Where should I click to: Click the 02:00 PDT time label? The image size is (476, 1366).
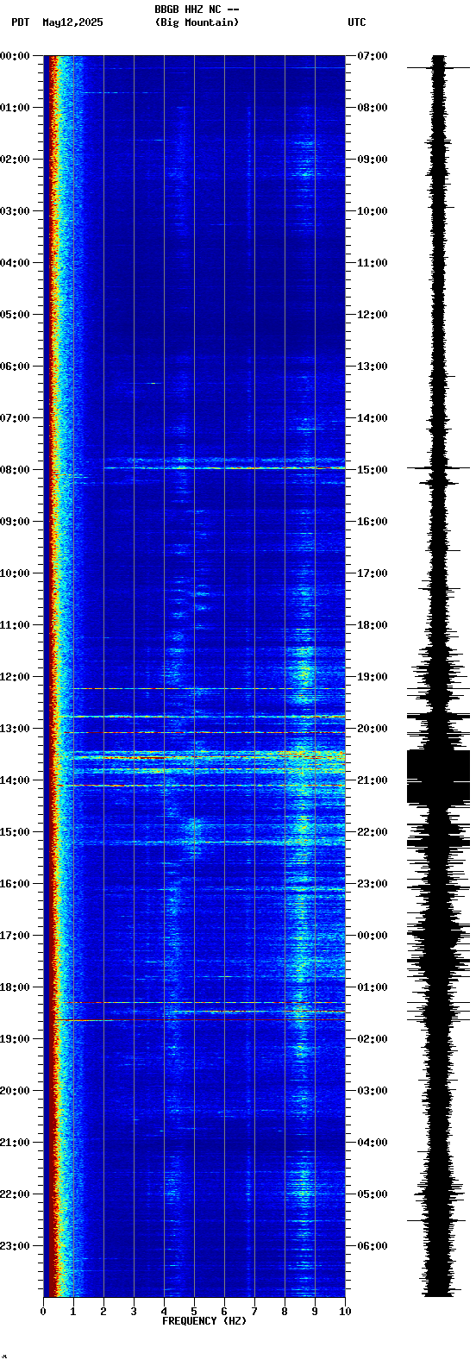pyautogui.click(x=15, y=160)
